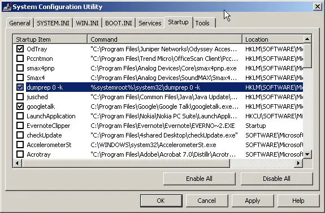This screenshot has width=325, height=213.
Task: Enable the jusched startup checkbox
Action: click(20, 97)
